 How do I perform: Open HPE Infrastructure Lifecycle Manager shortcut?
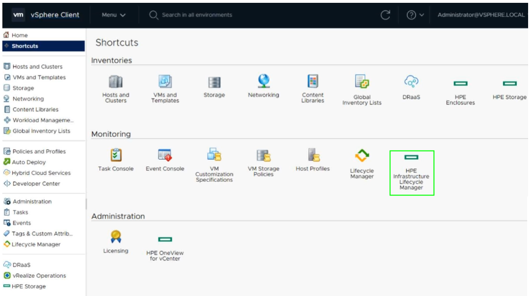tap(412, 172)
